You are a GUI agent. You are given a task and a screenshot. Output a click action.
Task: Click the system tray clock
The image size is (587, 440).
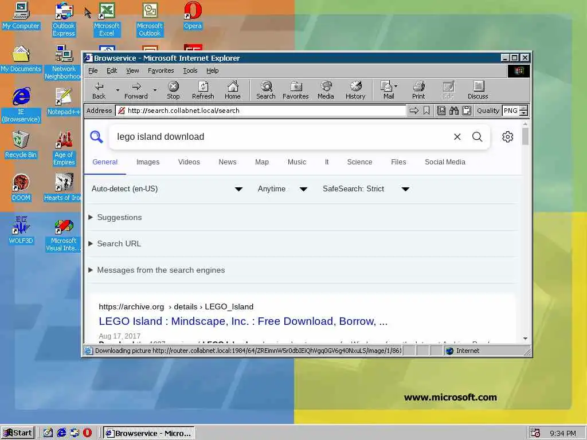563,433
